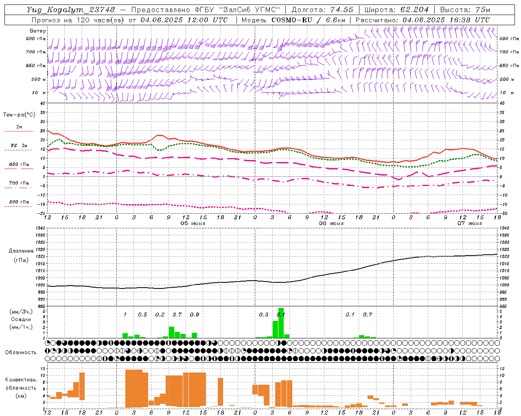This screenshot has height=416, width=521.
Task: Click the '(км)' unit under convective cloudiness
Action: [21, 395]
